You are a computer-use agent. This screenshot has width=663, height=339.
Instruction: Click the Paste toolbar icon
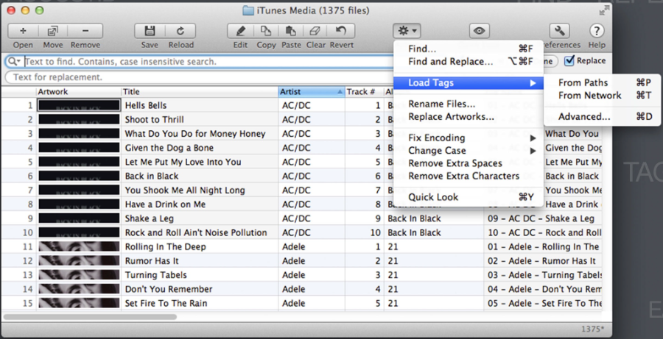291,31
